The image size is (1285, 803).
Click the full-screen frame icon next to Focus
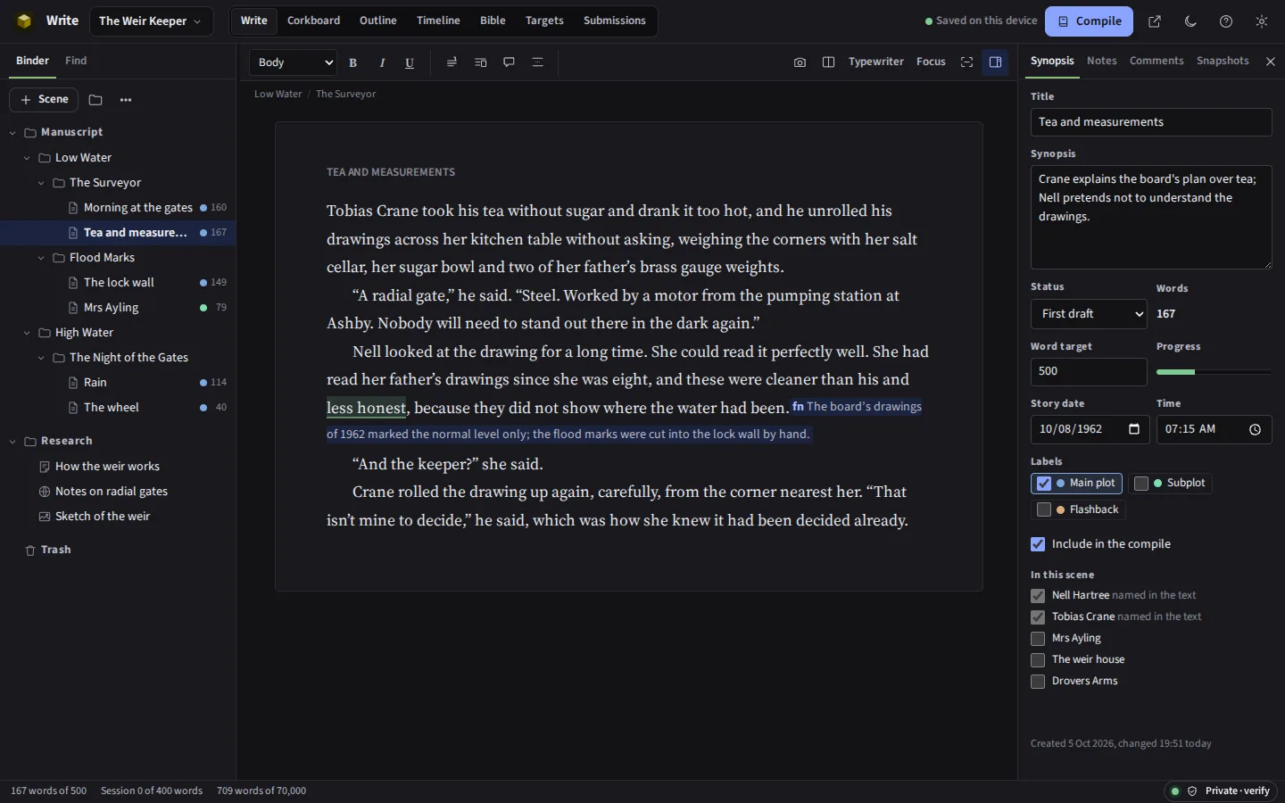pos(966,62)
